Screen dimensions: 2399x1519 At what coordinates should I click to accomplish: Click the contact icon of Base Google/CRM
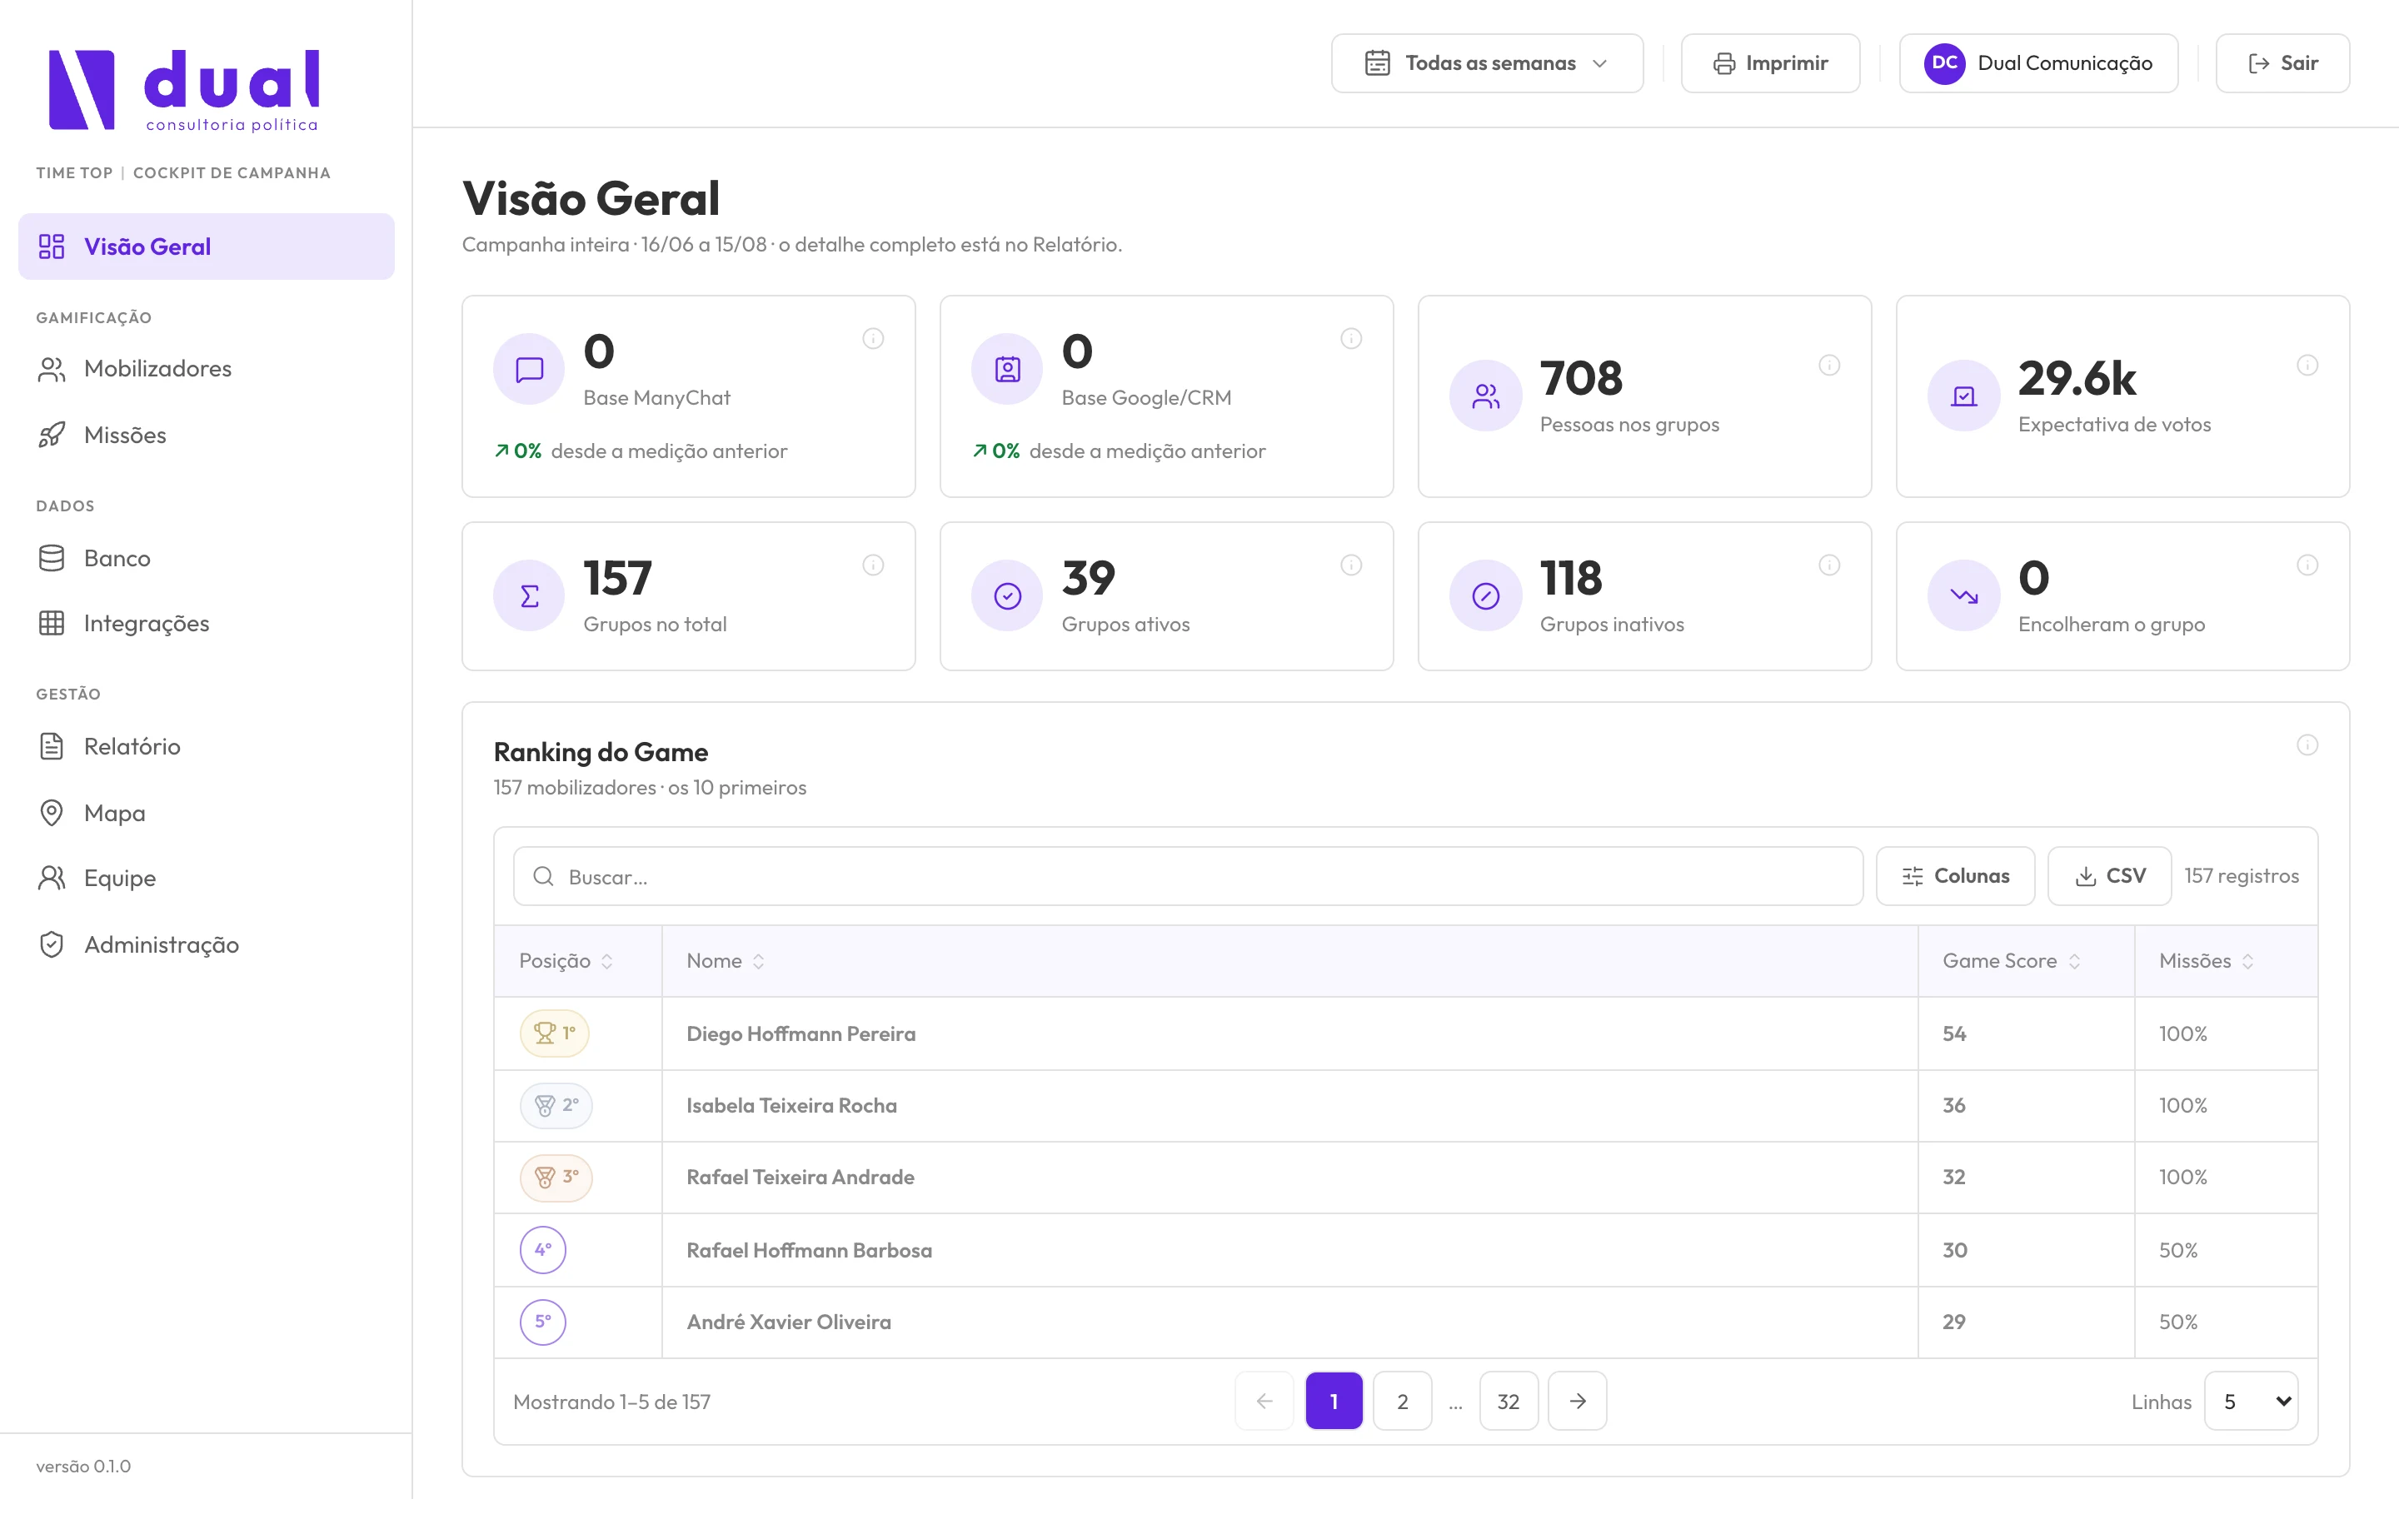[x=1007, y=370]
